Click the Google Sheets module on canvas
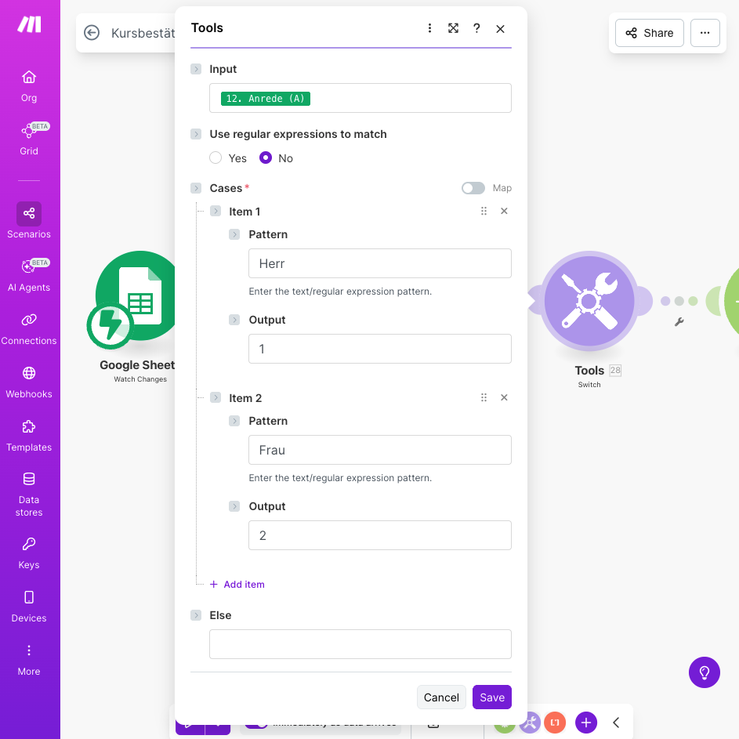The height and width of the screenshot is (739, 739). coord(139,295)
